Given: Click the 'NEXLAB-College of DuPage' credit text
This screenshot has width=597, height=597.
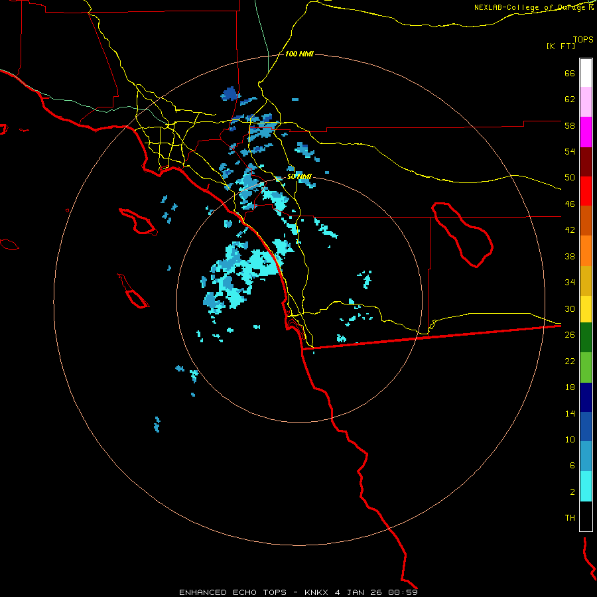Looking at the screenshot, I should [x=531, y=7].
